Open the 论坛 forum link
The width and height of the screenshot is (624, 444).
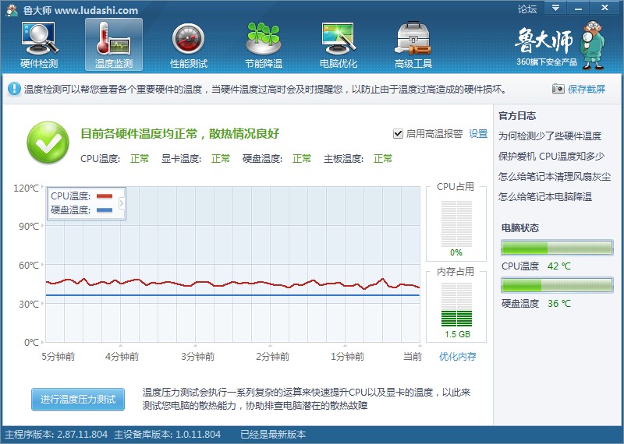[x=527, y=9]
